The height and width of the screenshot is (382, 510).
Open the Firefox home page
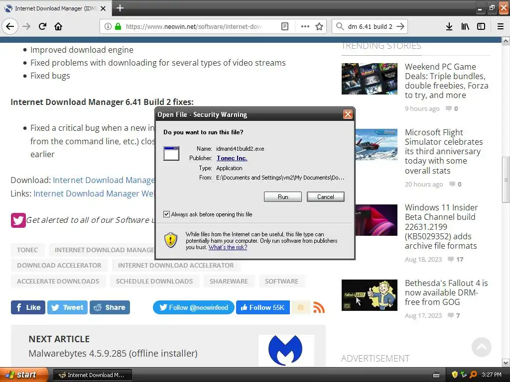58,26
